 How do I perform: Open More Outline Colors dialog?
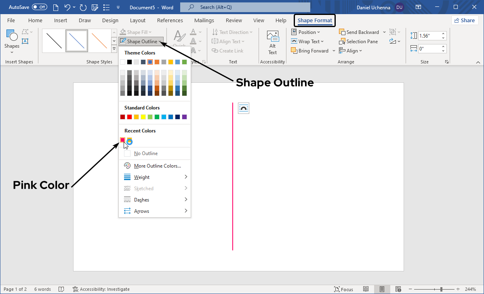157,166
